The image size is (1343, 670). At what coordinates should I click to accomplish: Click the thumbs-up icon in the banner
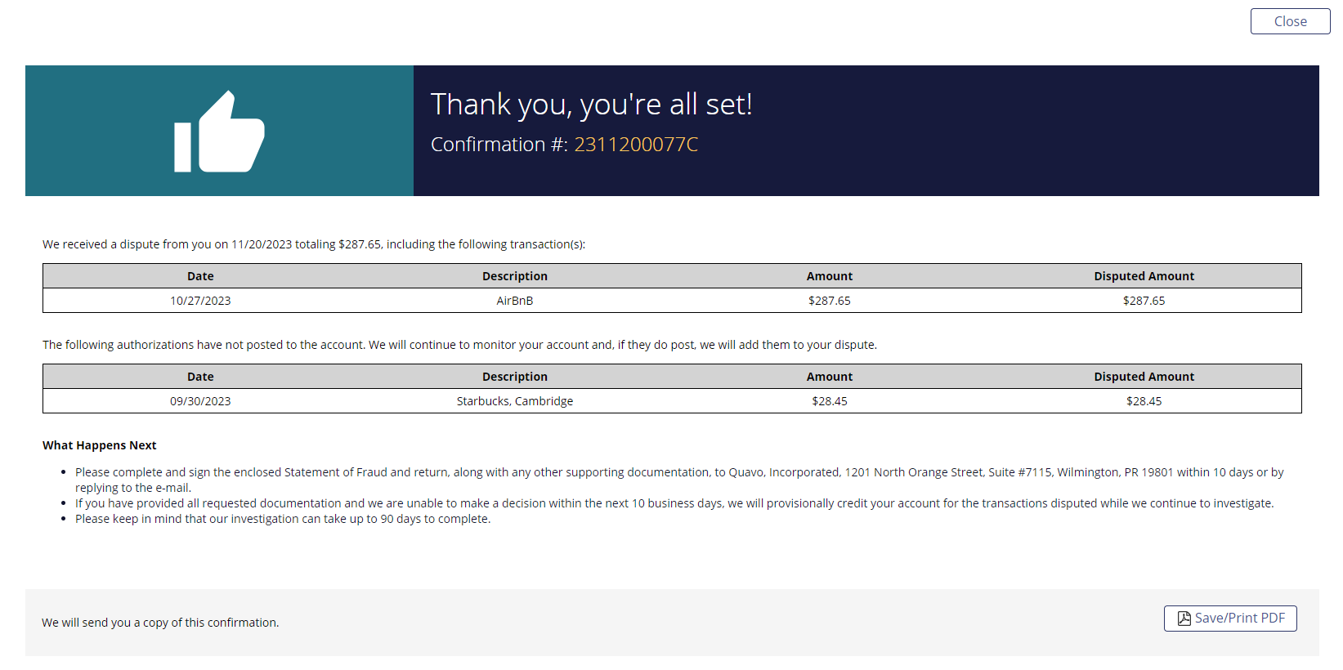tap(219, 132)
